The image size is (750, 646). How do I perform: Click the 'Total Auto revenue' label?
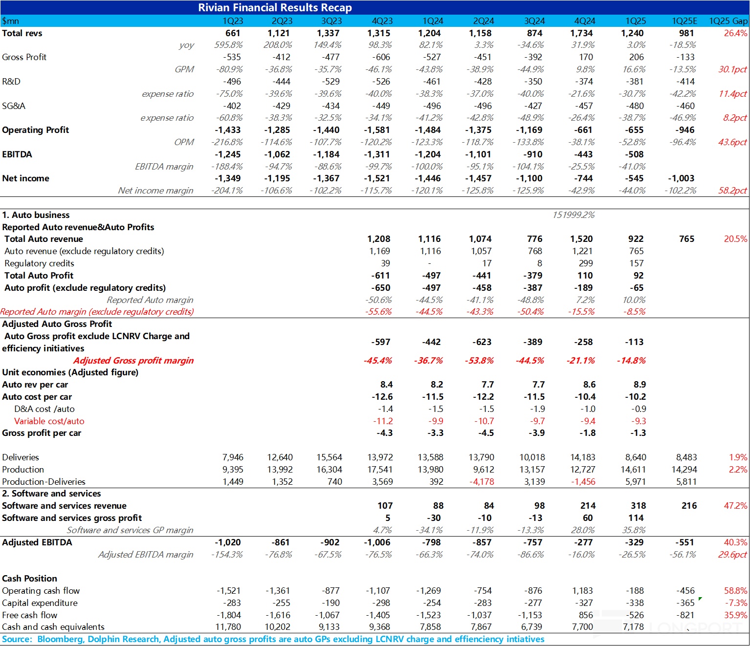pos(44,239)
